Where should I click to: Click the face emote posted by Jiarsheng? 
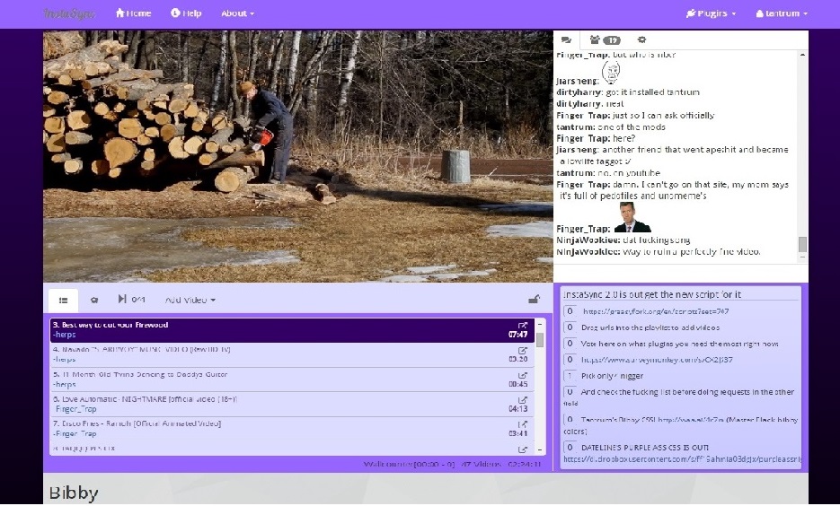click(x=611, y=72)
